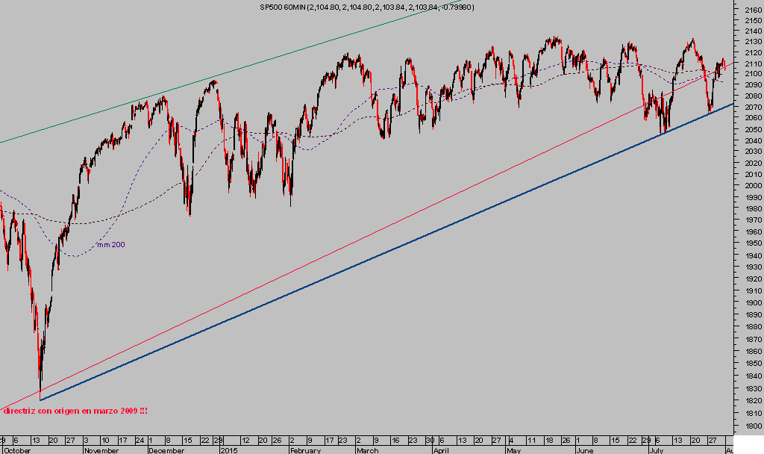Click the November month label on time axis
764x454 pixels.
click(x=101, y=450)
